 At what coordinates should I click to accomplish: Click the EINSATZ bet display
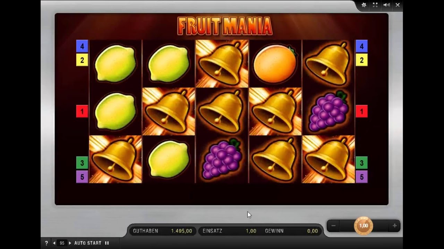(230, 231)
